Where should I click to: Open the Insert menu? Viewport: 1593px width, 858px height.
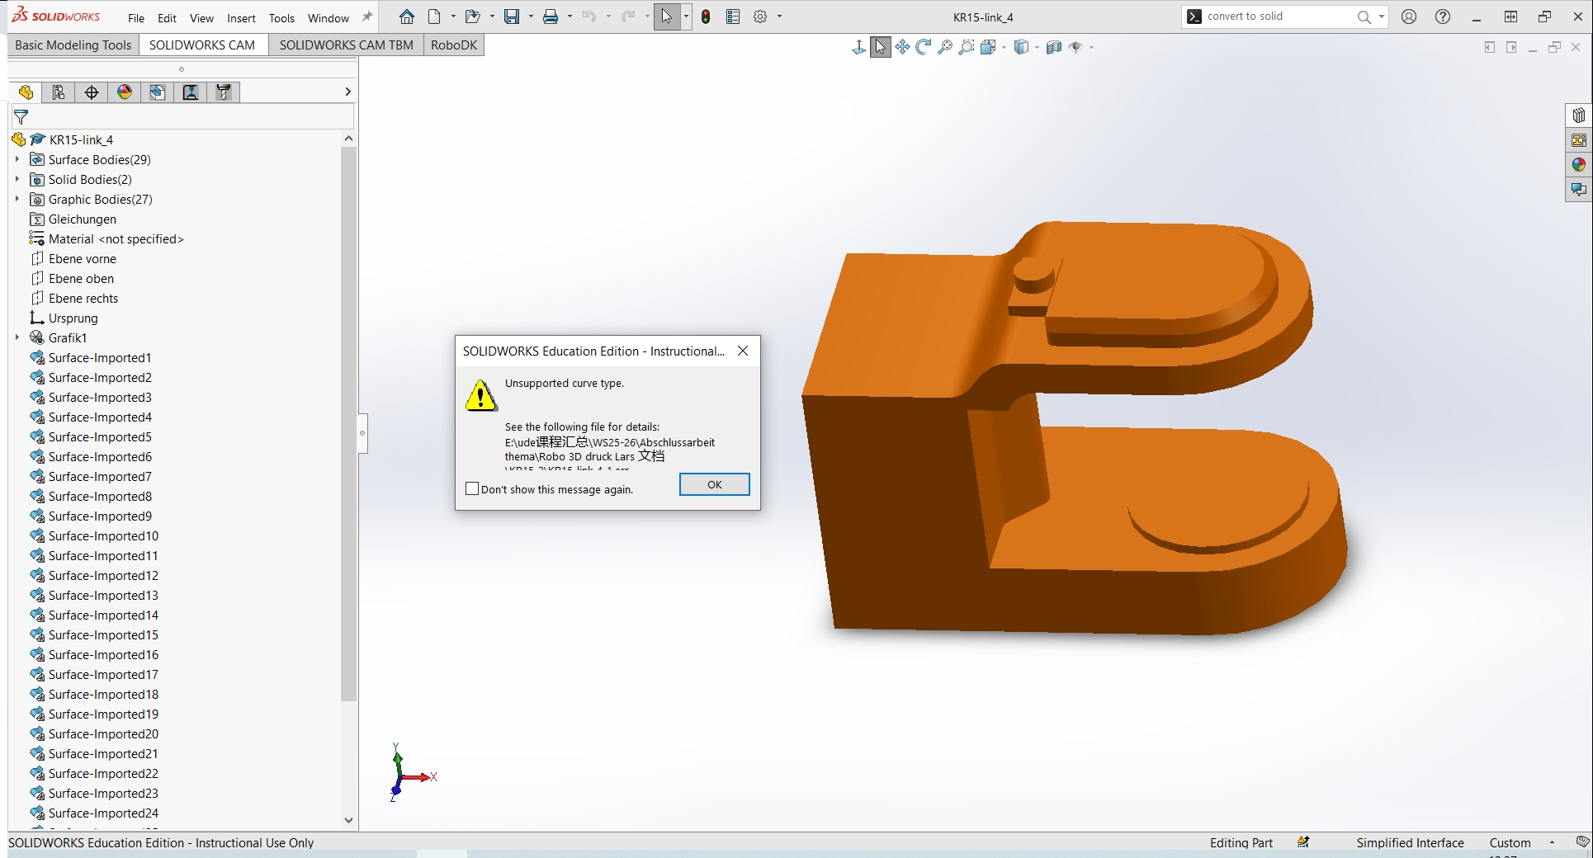click(x=241, y=18)
